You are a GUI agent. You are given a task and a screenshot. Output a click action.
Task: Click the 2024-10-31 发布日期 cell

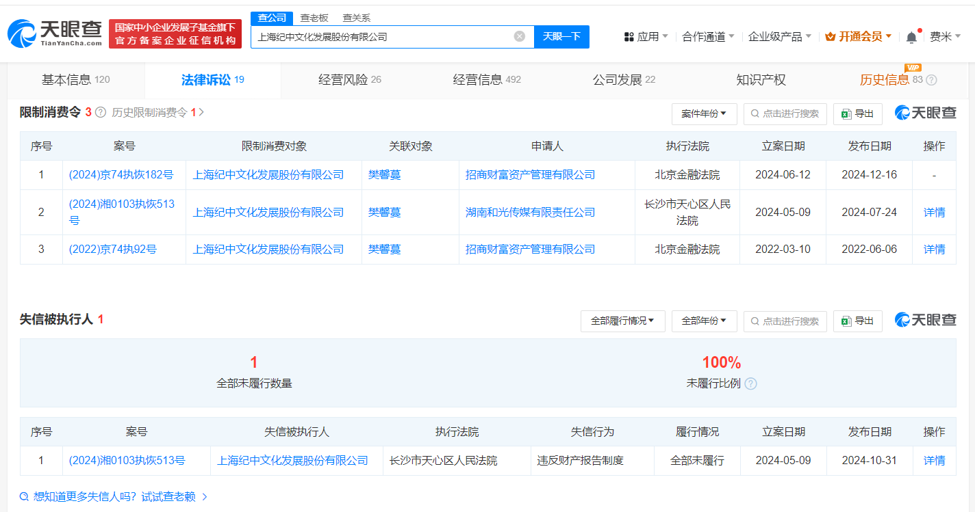tap(869, 461)
